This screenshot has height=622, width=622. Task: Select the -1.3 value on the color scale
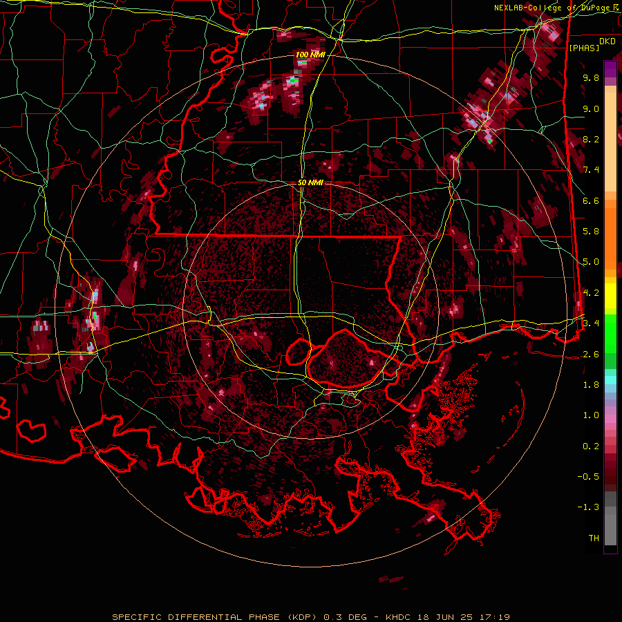tap(588, 507)
